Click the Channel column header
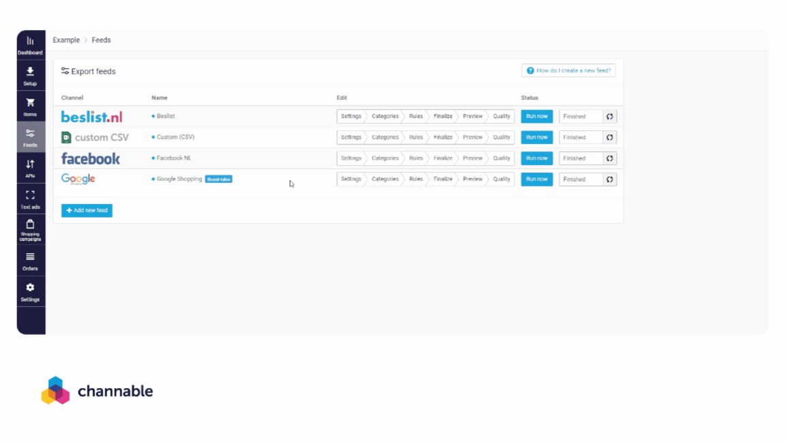Screen dimensions: 786x442 tap(72, 98)
